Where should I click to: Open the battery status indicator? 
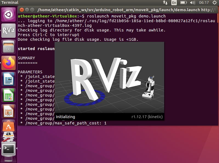pos(184,2)
